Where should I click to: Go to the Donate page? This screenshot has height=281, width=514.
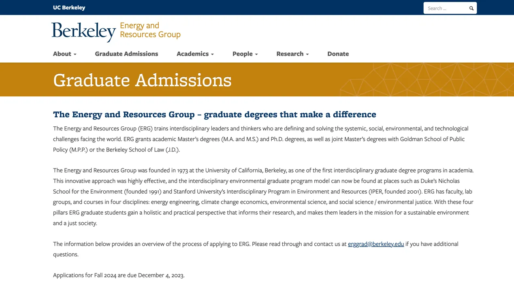[338, 54]
